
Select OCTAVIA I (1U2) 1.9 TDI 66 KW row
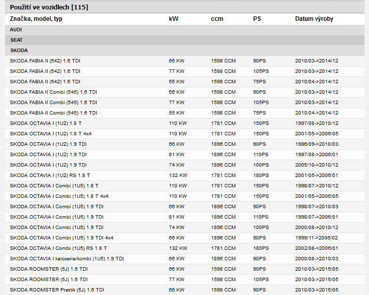[x=184, y=144]
